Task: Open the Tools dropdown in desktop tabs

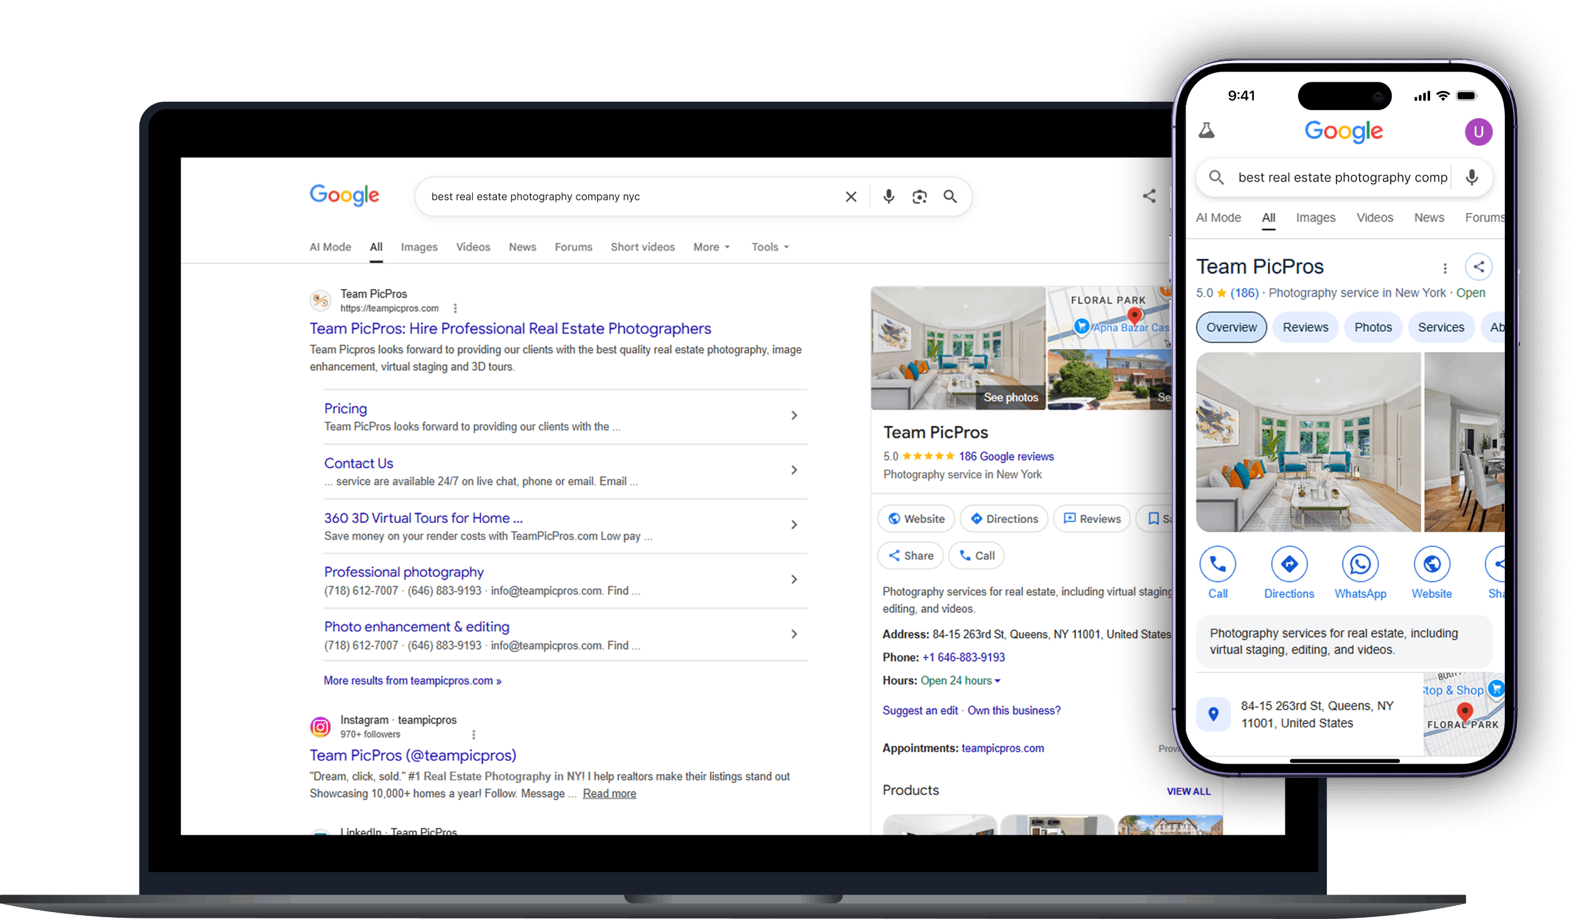Action: pyautogui.click(x=770, y=247)
